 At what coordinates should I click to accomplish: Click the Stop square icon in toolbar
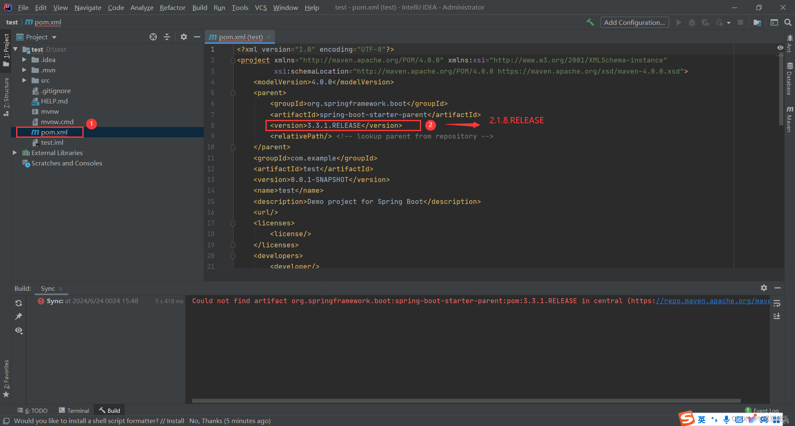(740, 22)
